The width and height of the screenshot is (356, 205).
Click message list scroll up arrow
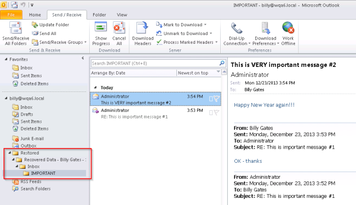(x=224, y=72)
